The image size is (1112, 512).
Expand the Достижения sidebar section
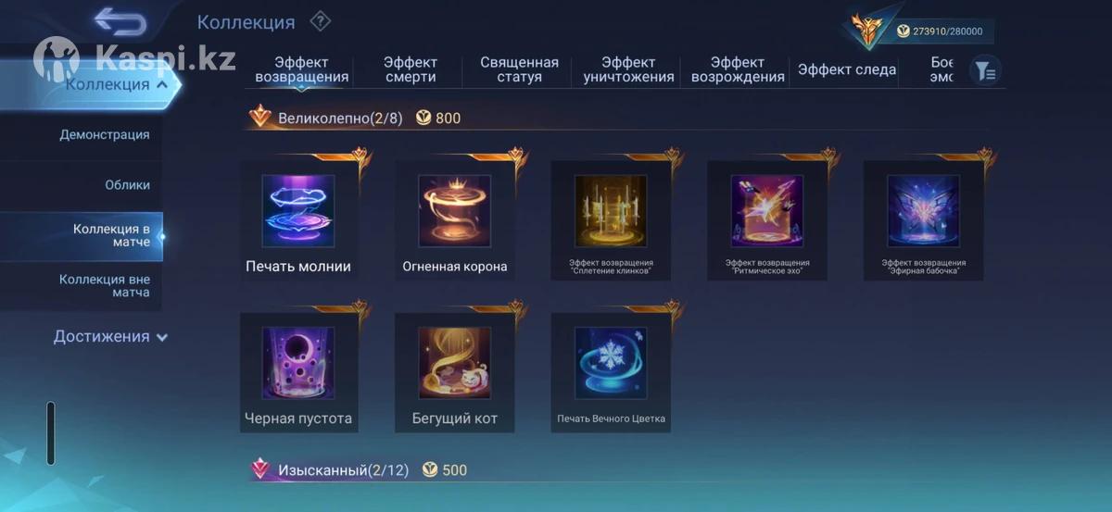coord(110,337)
